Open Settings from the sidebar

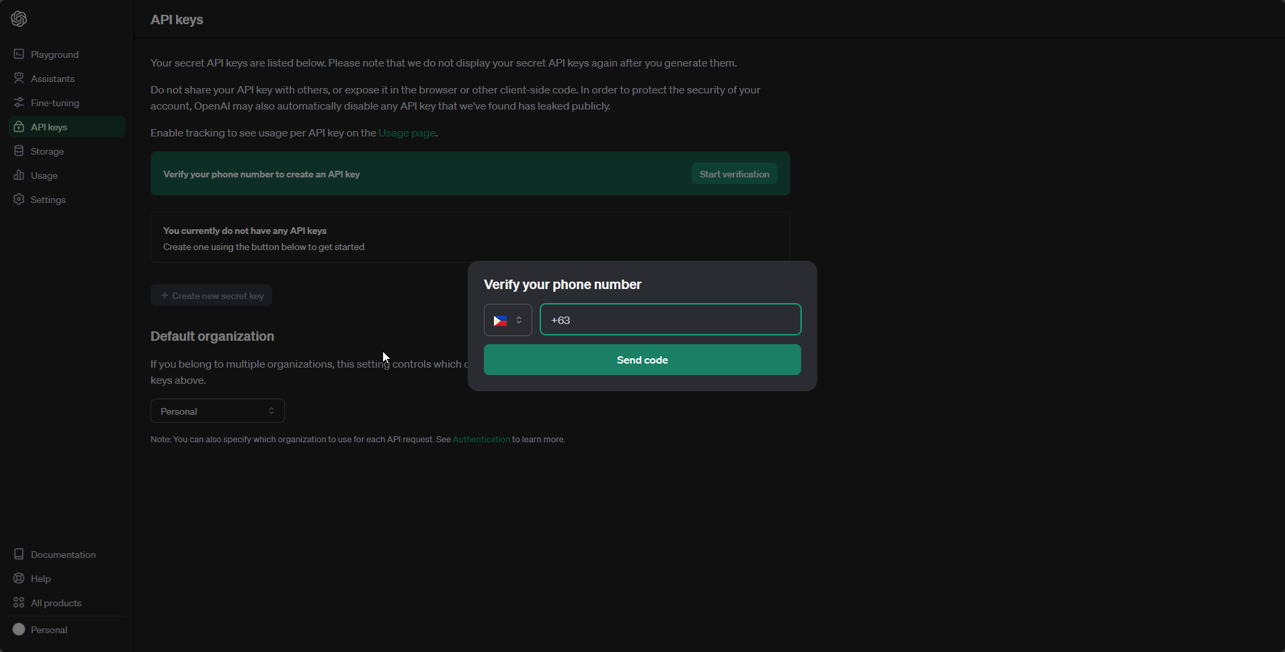(x=67, y=200)
